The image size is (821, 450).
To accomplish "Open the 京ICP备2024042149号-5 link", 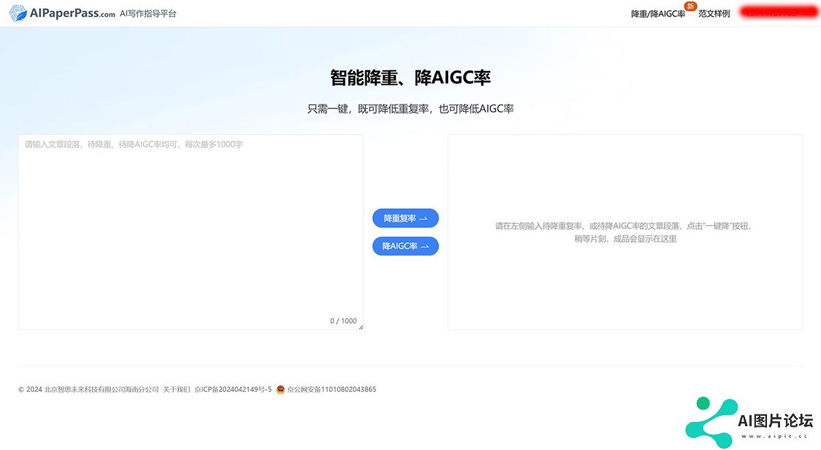I will [233, 390].
